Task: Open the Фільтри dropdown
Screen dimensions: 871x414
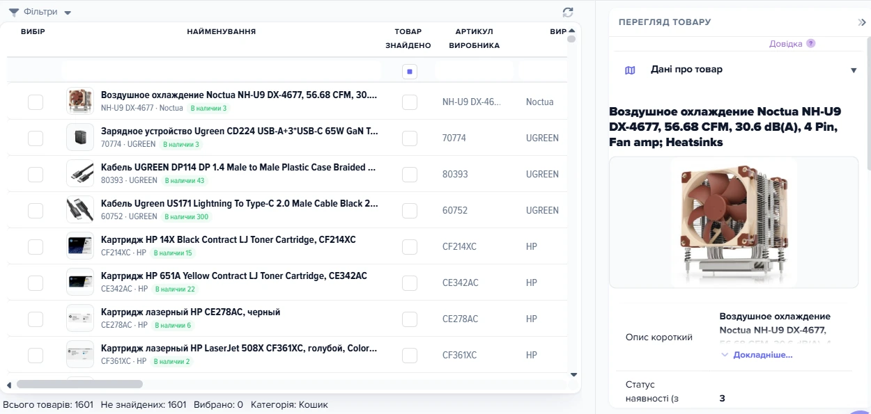Action: (40, 12)
